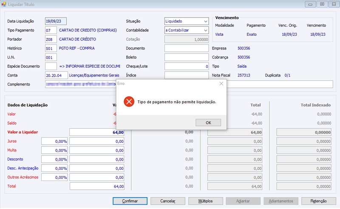Click the Adiantar button

point(243,201)
